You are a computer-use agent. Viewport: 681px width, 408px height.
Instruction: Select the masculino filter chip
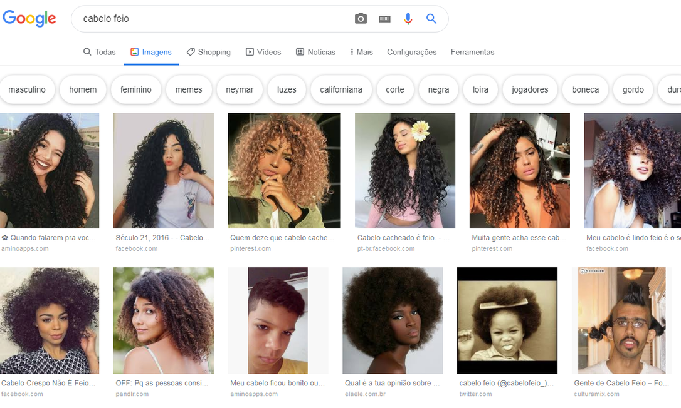27,89
